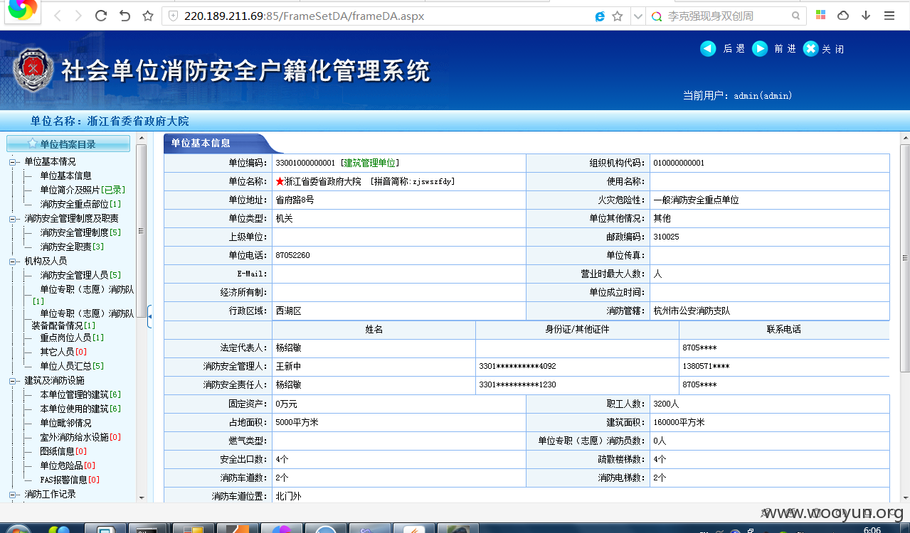Click the 前进 forward arrow icon in header
Image resolution: width=910 pixels, height=533 pixels.
(x=760, y=48)
